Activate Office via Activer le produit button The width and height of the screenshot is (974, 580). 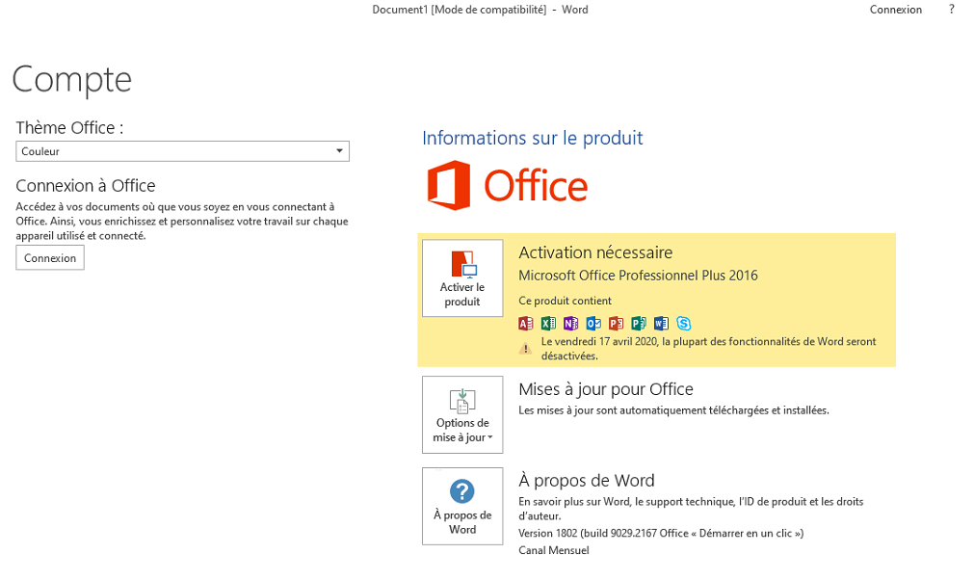pyautogui.click(x=462, y=278)
